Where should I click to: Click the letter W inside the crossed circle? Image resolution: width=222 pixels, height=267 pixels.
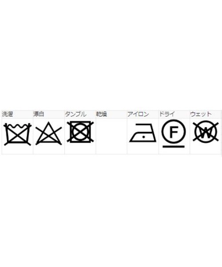[206, 133]
